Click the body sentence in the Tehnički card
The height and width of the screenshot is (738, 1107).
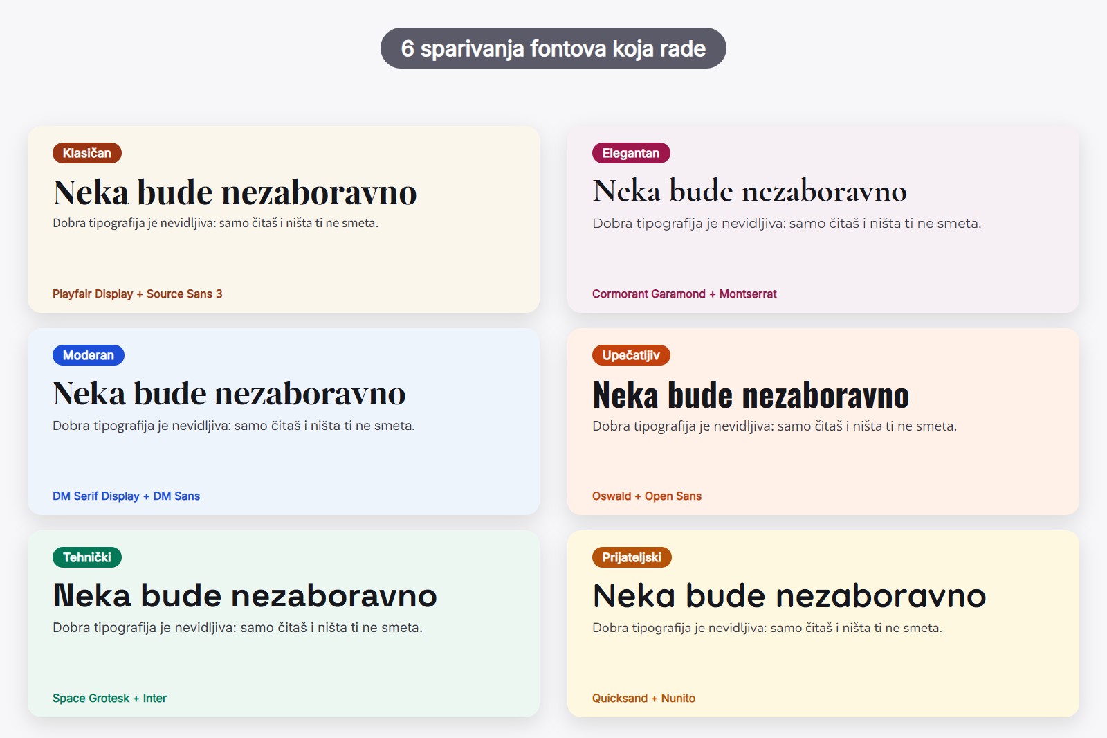(x=237, y=628)
